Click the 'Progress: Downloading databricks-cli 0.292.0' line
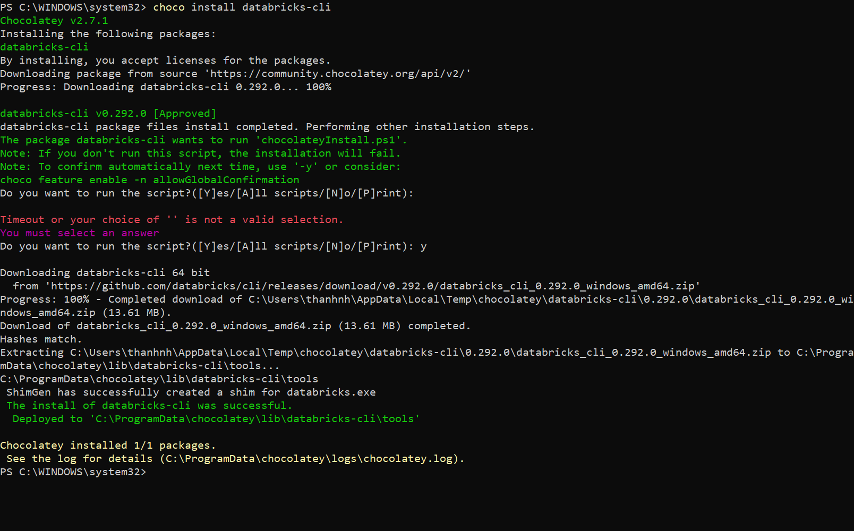This screenshot has height=531, width=854. (x=166, y=87)
